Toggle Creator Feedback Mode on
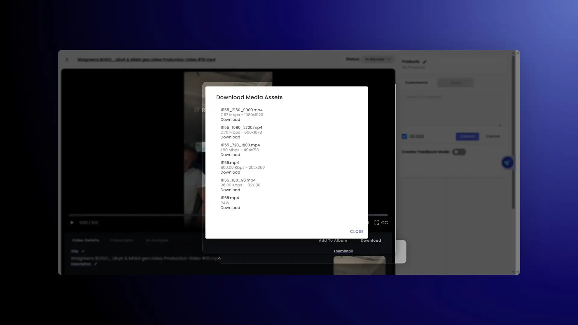Viewport: 578px width, 325px height. coord(458,152)
